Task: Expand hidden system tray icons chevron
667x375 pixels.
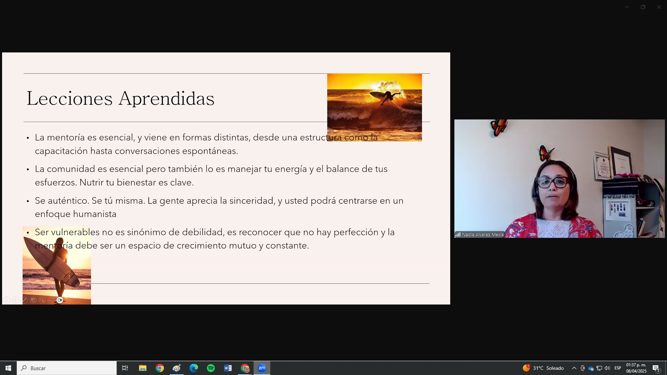Action: coord(574,368)
